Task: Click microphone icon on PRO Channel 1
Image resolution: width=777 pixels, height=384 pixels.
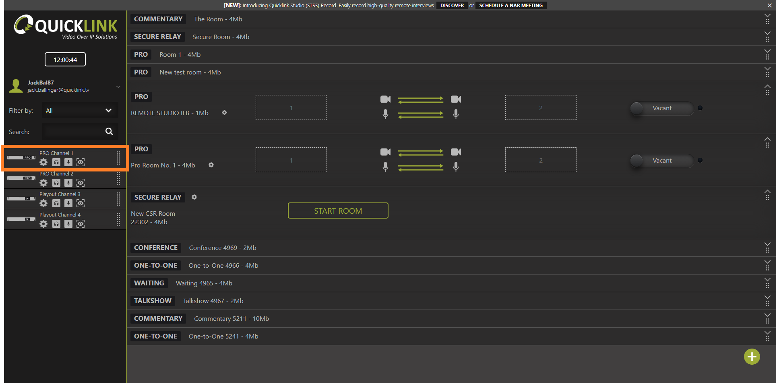Action: point(68,162)
